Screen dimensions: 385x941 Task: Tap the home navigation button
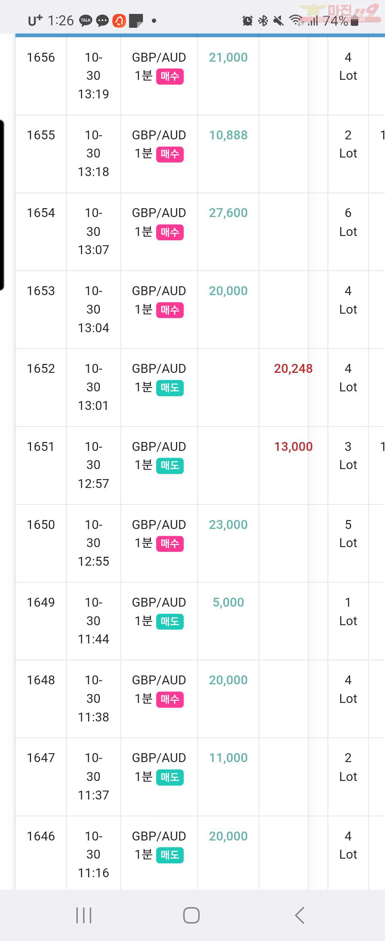pyautogui.click(x=191, y=915)
